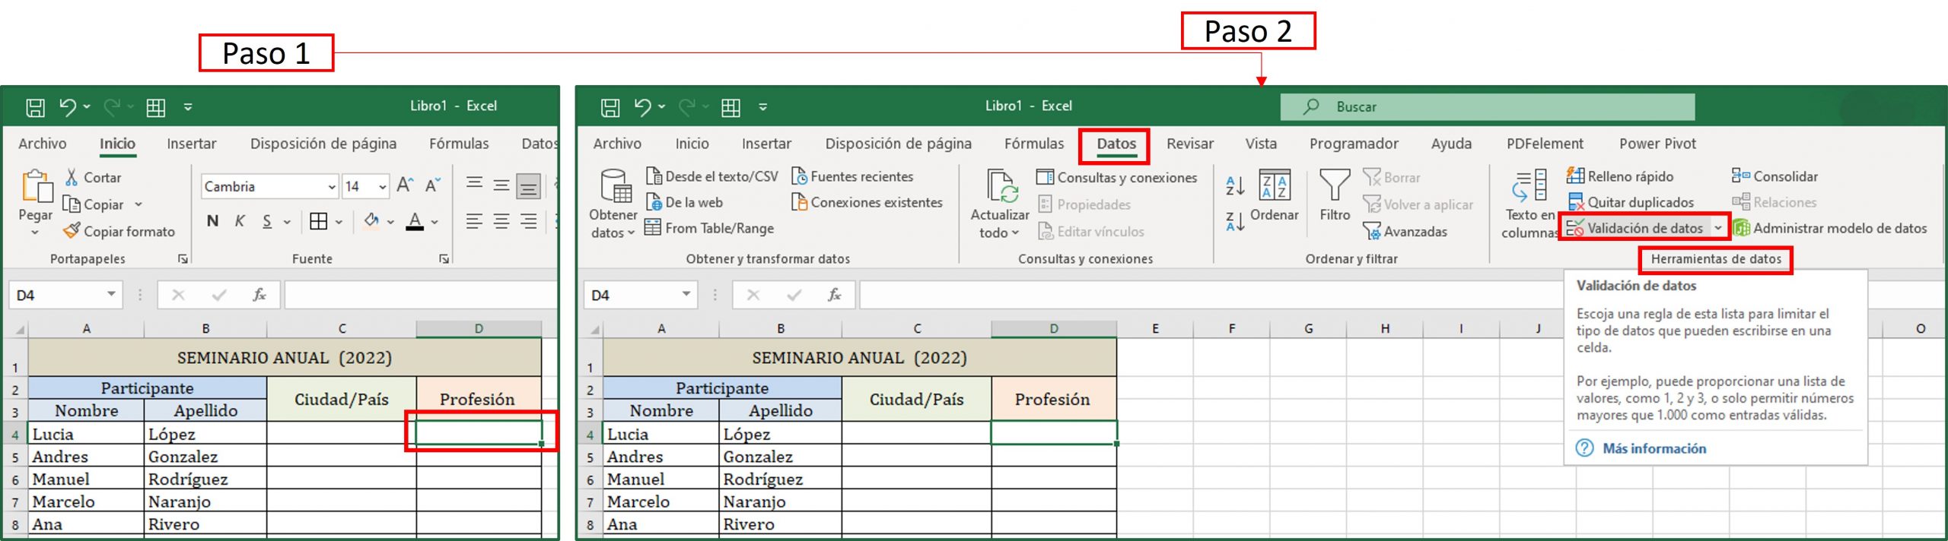Expand the Copiar dropdown arrow
The height and width of the screenshot is (541, 1948).
[138, 204]
